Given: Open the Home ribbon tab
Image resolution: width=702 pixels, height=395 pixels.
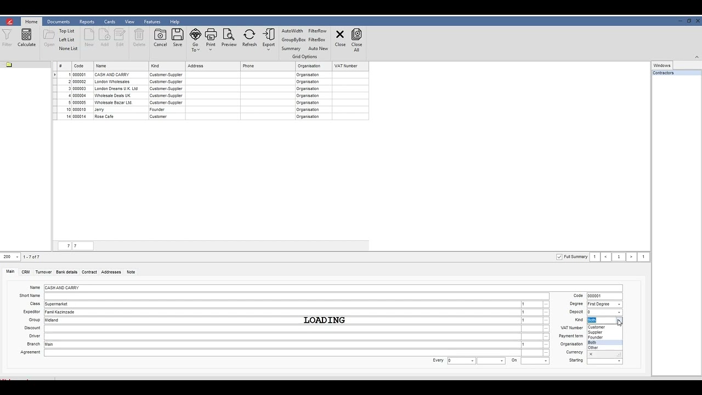Looking at the screenshot, I should click(31, 22).
